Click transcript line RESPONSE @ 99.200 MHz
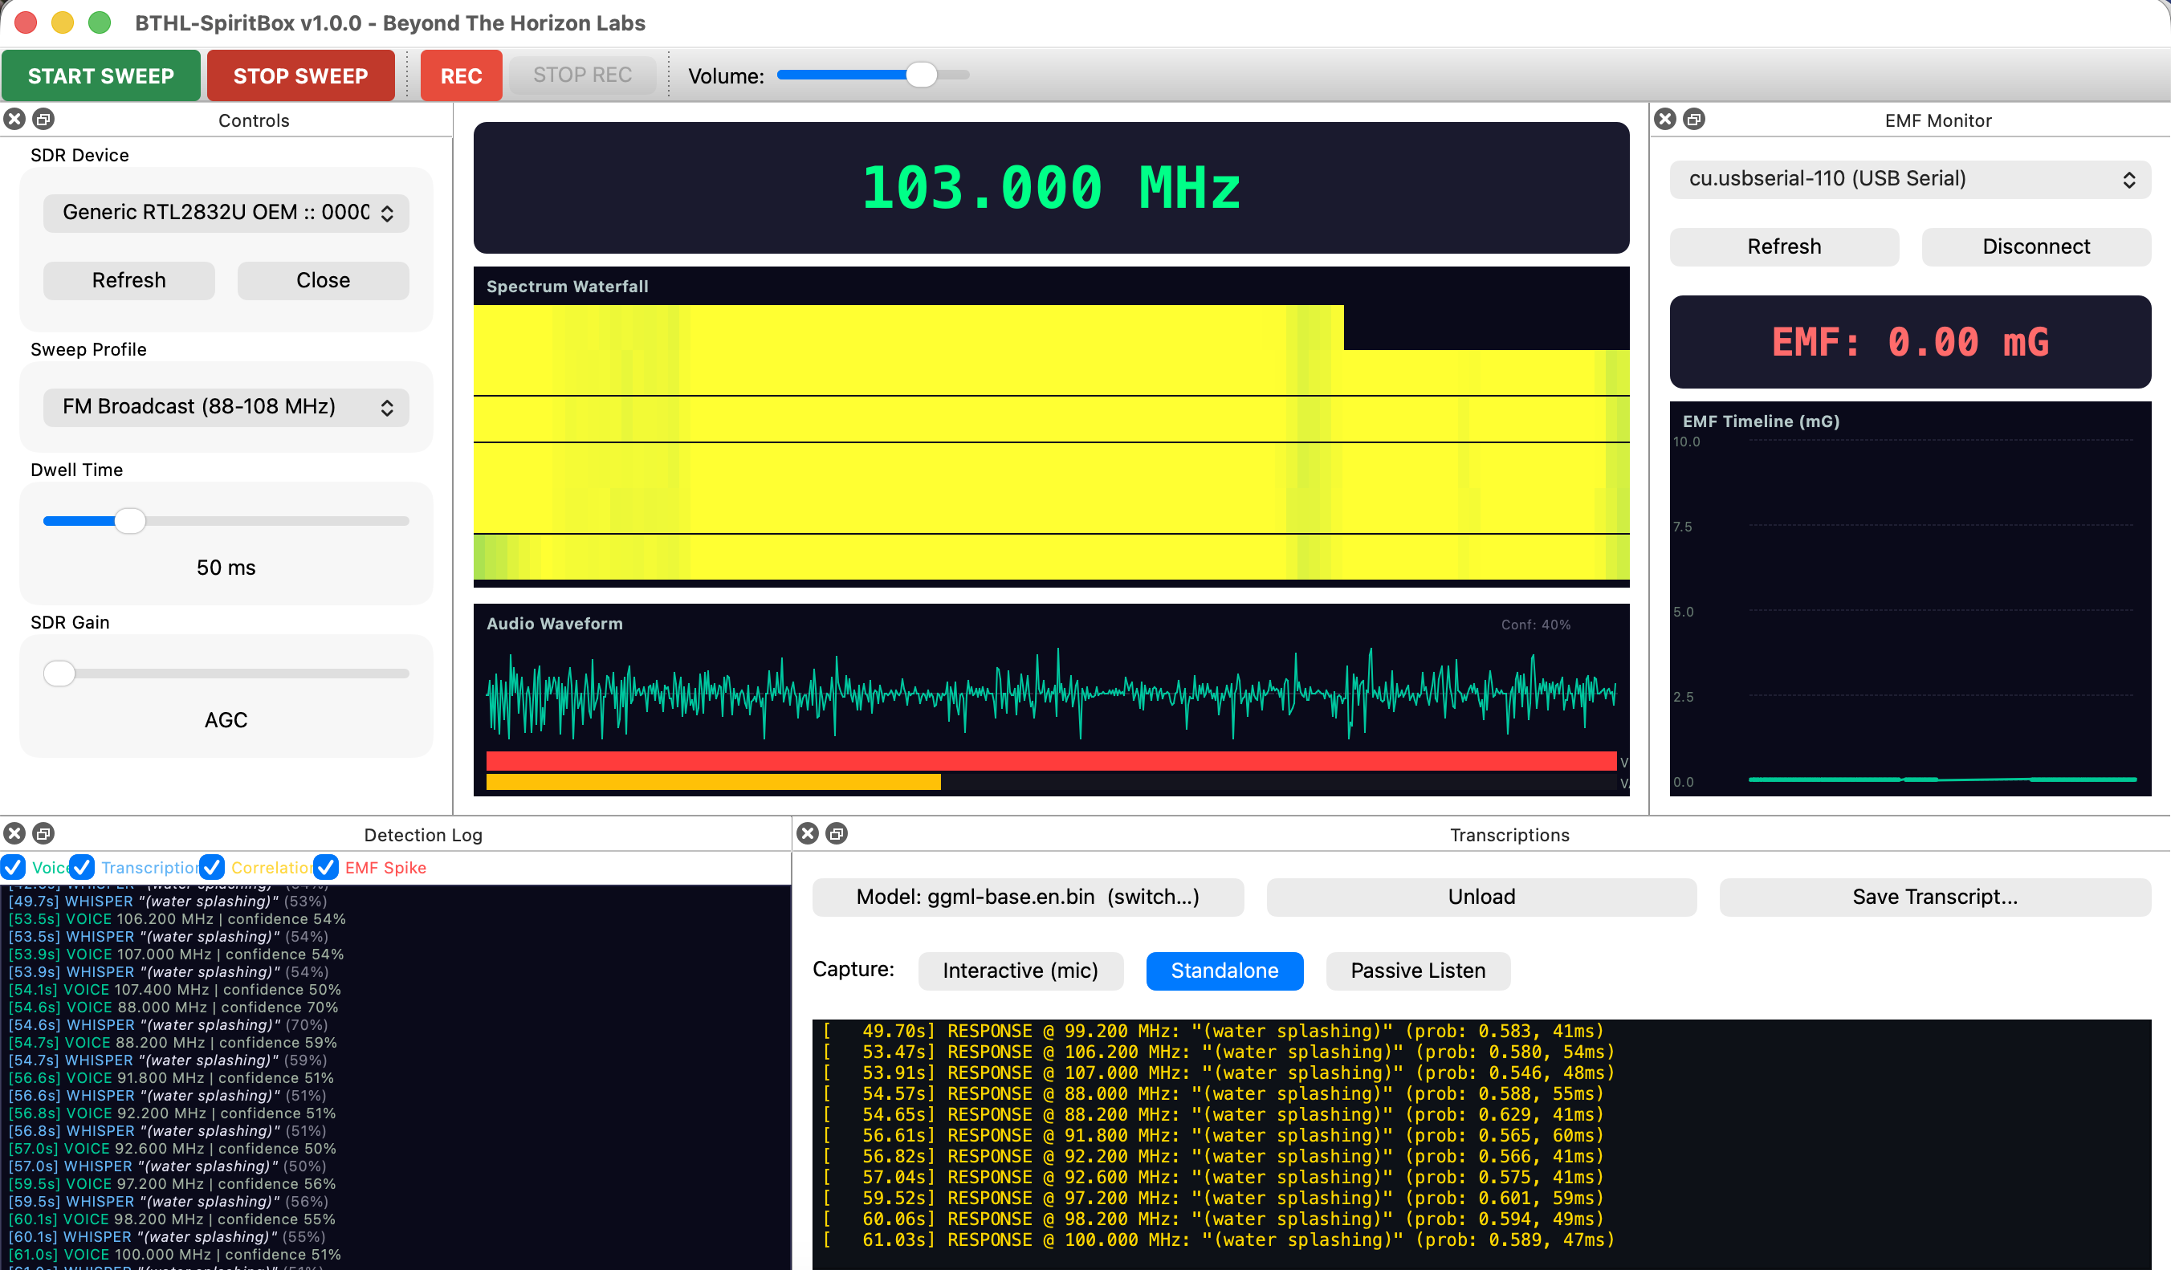The width and height of the screenshot is (2171, 1270). pyautogui.click(x=1213, y=1032)
